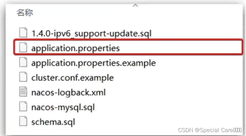Viewport: 246px width, 136px height.
Task: Sort files by the 名称 column header
Action: coord(25,13)
